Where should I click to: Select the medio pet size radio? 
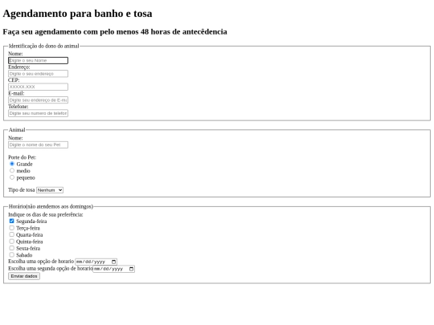[12, 170]
